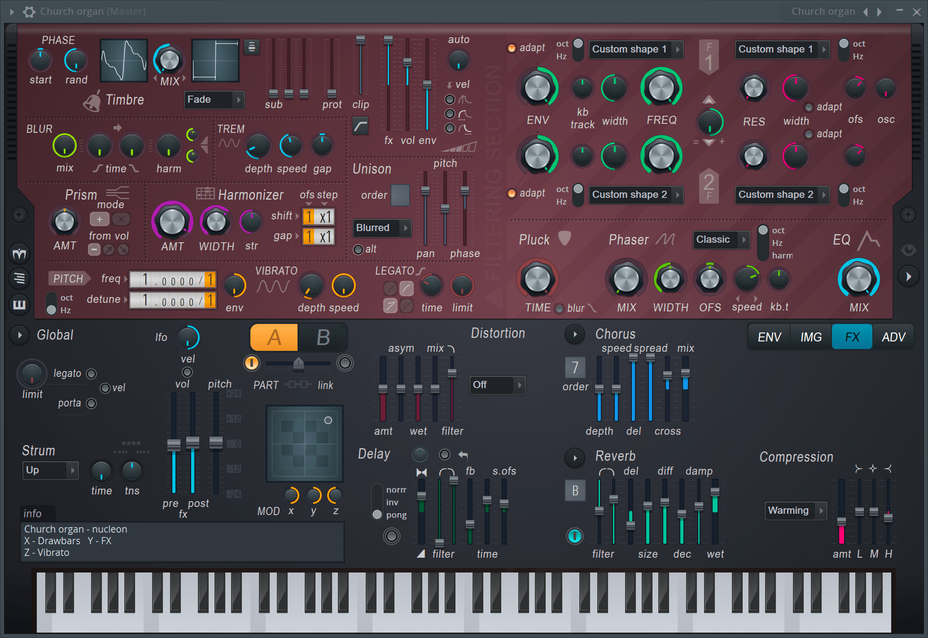Click the Harmonizer grid icon

[x=206, y=194]
